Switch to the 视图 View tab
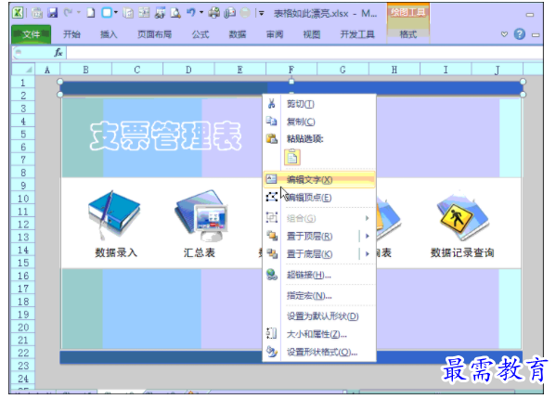Viewport: 556px width, 399px height. pyautogui.click(x=311, y=34)
